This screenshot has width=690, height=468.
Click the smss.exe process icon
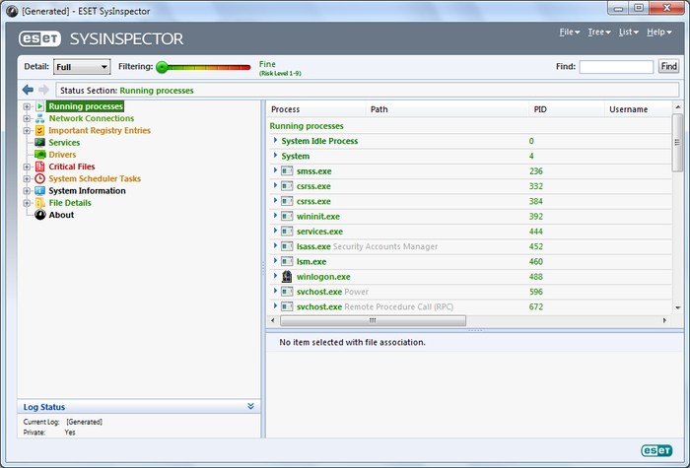click(x=287, y=171)
